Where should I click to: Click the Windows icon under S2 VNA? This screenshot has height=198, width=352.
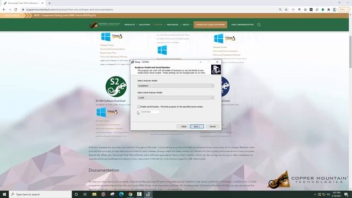(101, 112)
